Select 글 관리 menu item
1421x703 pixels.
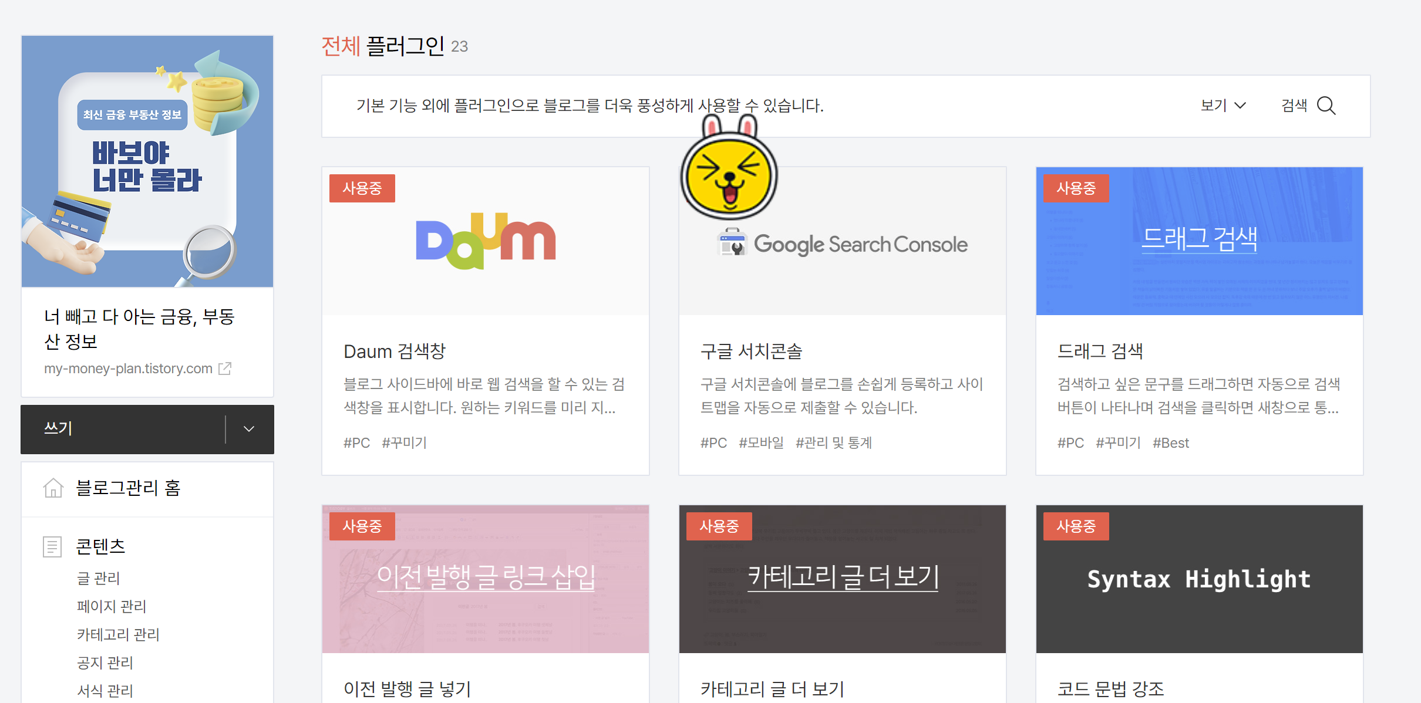(98, 579)
